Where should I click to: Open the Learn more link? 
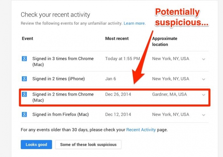134,23
